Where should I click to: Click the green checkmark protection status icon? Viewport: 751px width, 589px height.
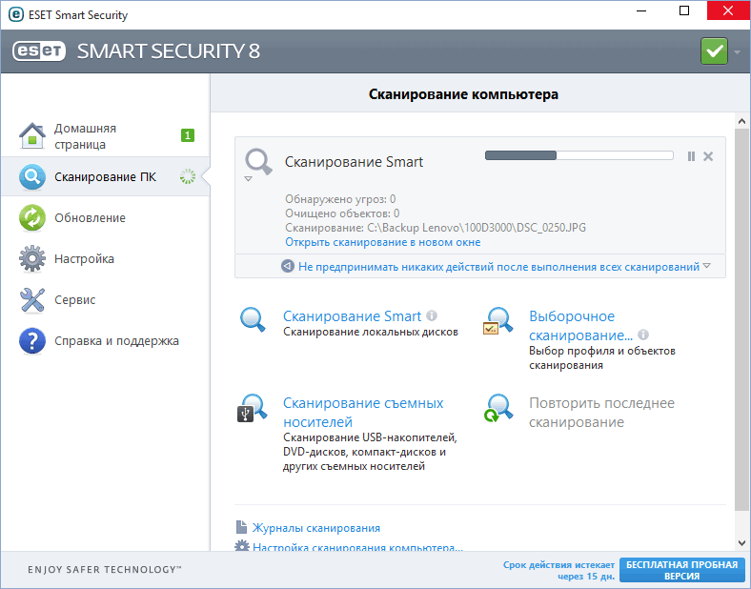[714, 51]
